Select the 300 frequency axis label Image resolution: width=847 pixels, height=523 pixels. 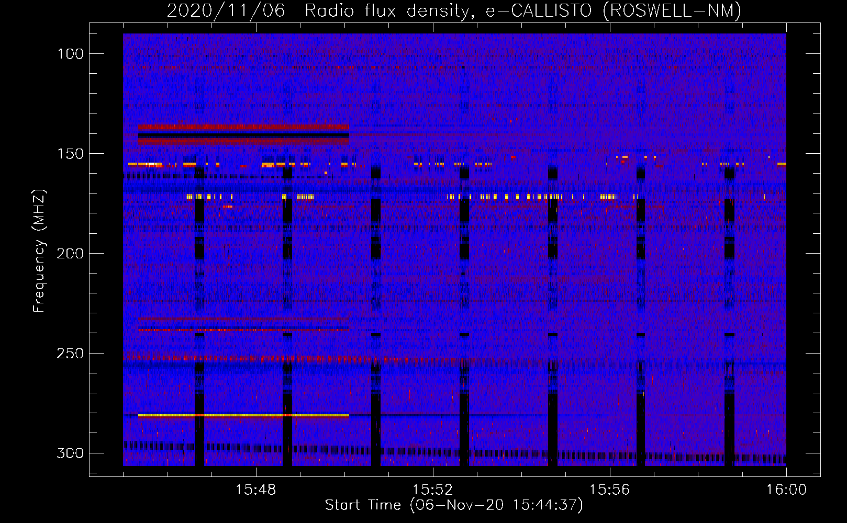[x=70, y=453]
